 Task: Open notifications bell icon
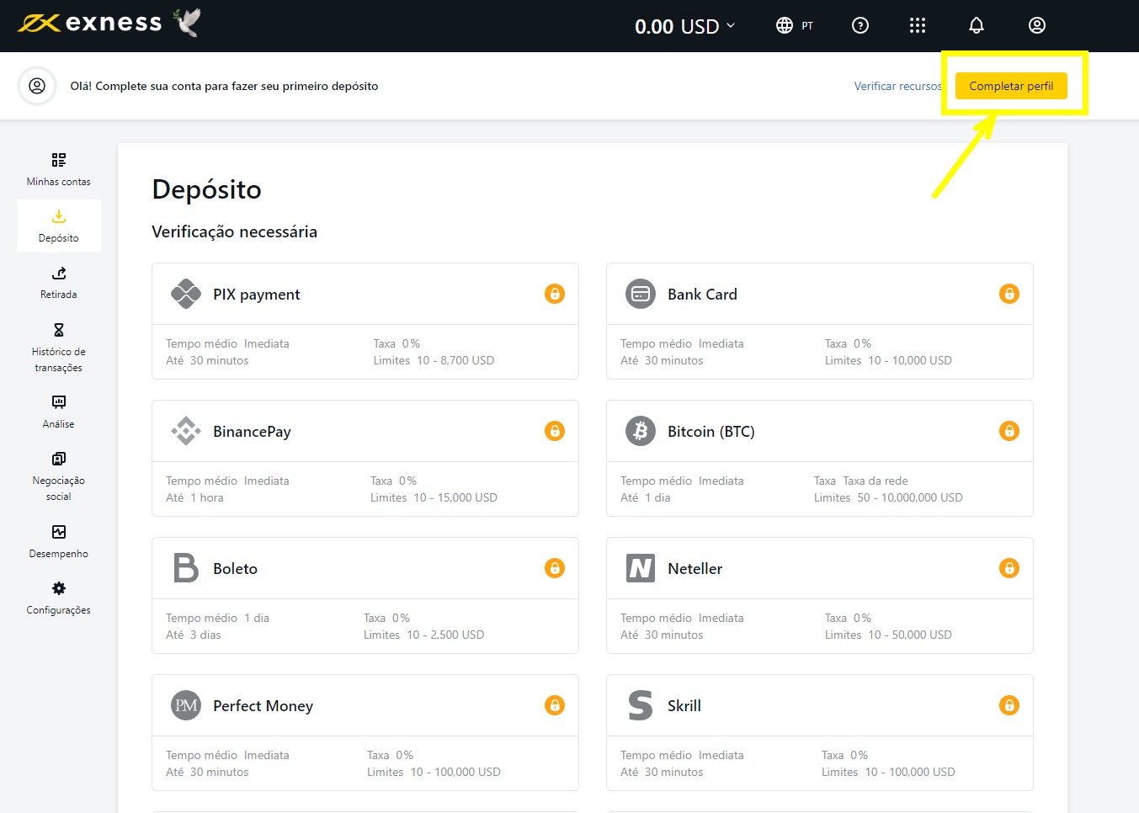point(976,25)
